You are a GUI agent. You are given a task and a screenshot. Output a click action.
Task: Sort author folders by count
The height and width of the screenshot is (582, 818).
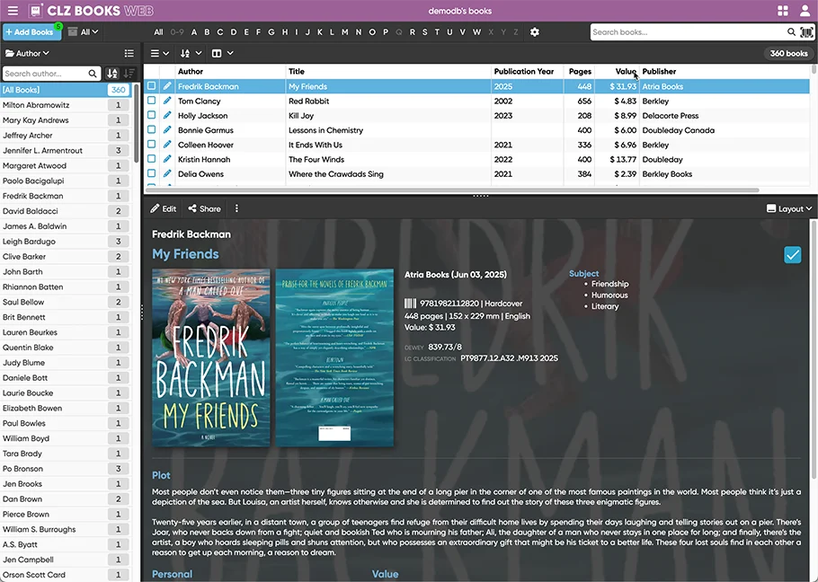point(129,74)
